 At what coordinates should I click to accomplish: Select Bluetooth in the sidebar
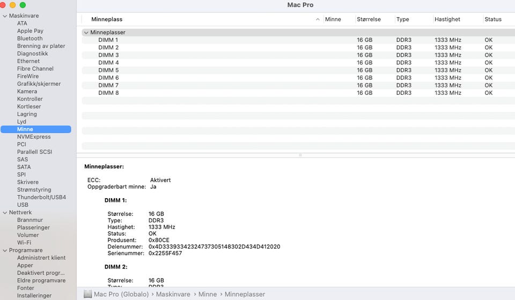(30, 39)
